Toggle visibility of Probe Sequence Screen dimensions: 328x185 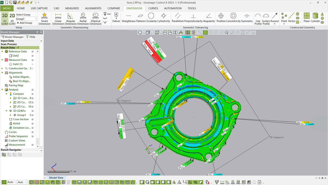pos(33,136)
